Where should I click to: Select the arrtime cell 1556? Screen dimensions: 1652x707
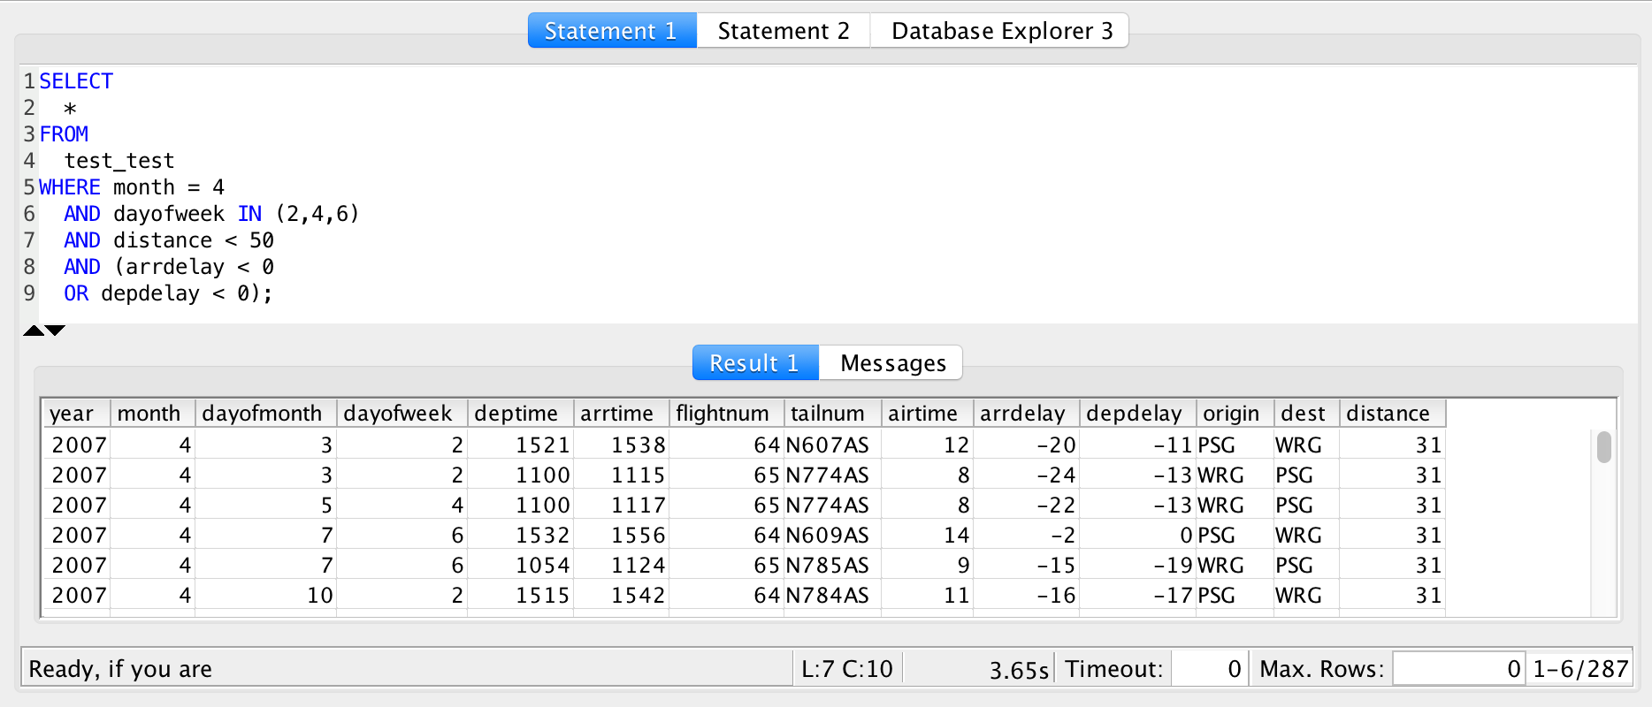pyautogui.click(x=621, y=535)
